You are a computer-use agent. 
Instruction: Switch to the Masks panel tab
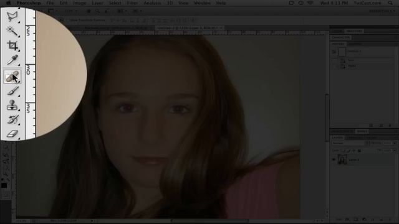(362, 131)
